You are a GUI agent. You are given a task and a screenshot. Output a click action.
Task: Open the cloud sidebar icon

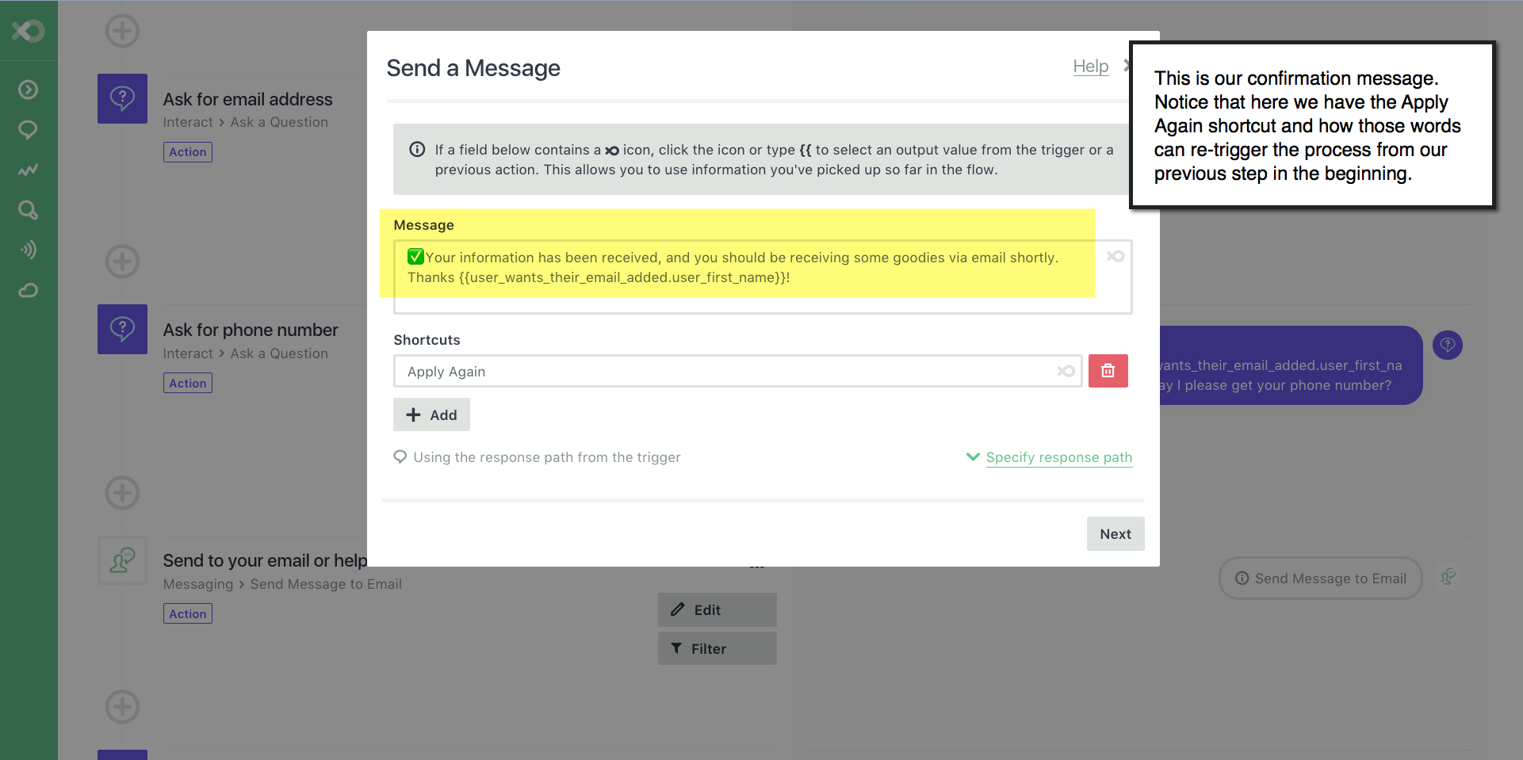28,290
